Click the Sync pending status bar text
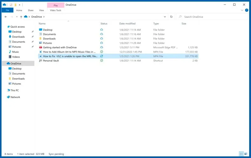Viewport: 251px width, 158px height. point(56,154)
